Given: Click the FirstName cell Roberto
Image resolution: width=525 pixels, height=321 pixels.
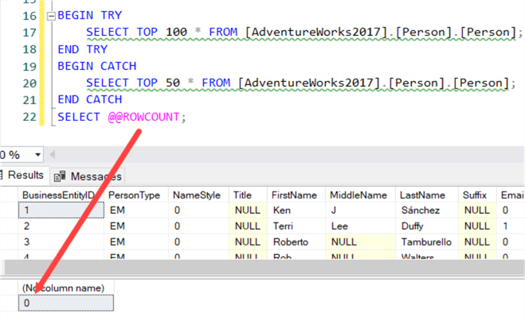Looking at the screenshot, I should point(296,242).
